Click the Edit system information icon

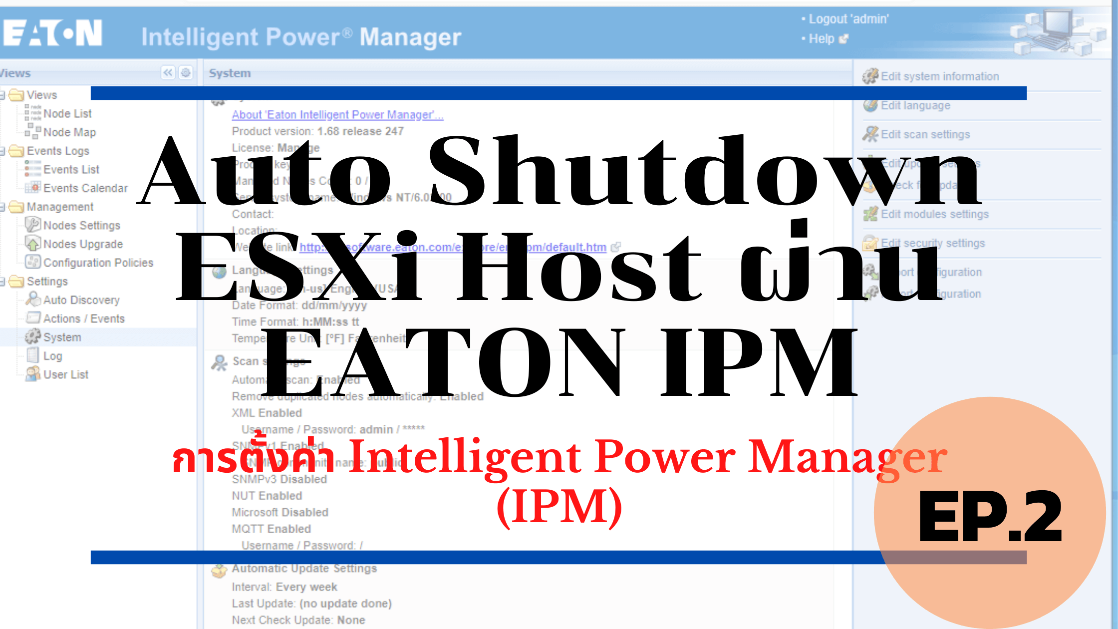(x=870, y=76)
